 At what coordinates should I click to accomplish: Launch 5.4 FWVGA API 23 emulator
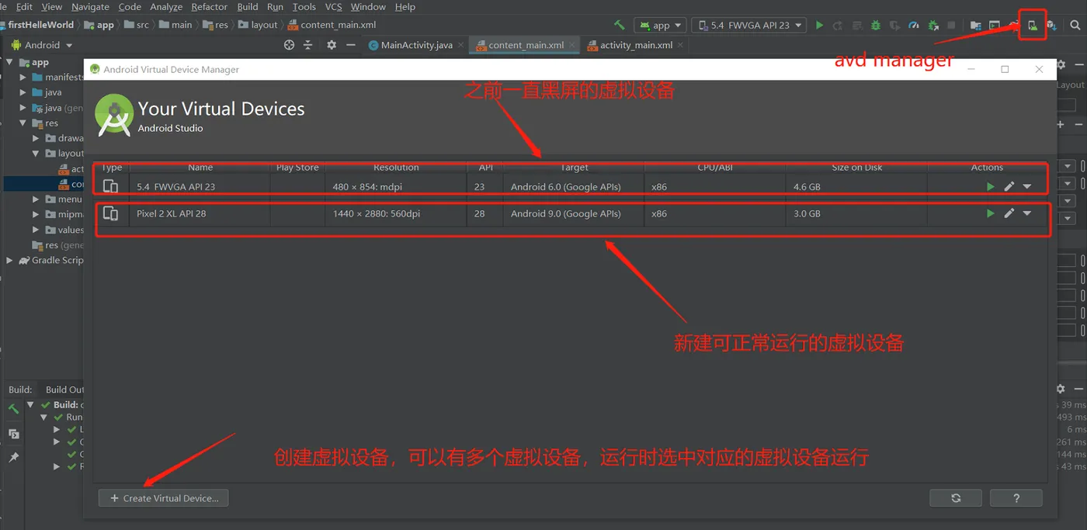click(x=990, y=186)
